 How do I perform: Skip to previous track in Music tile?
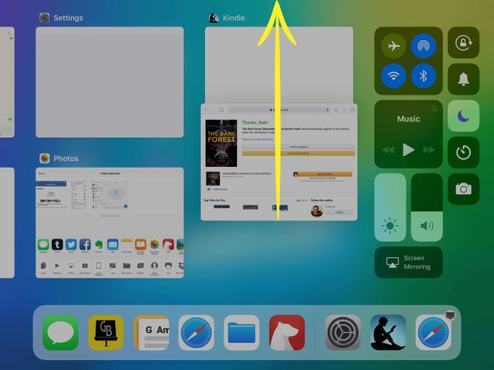tap(388, 150)
